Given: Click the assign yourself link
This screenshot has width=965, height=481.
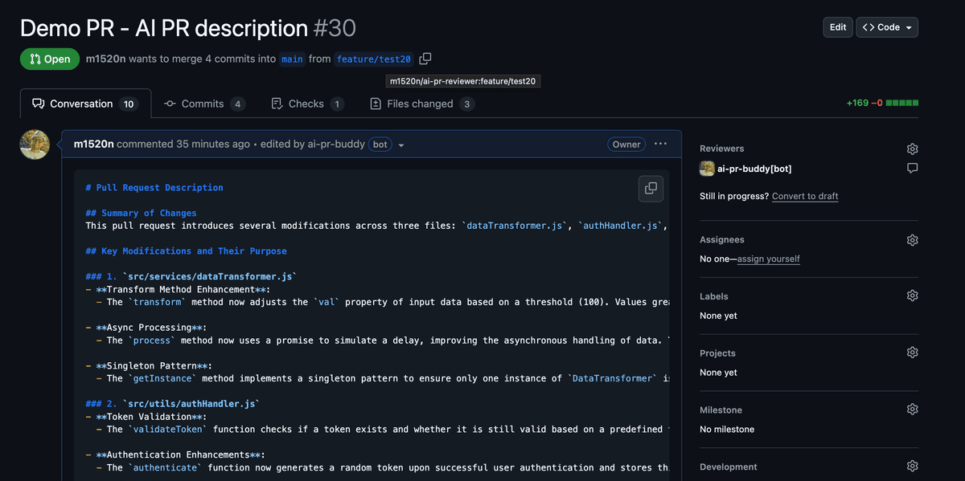Looking at the screenshot, I should coord(768,259).
